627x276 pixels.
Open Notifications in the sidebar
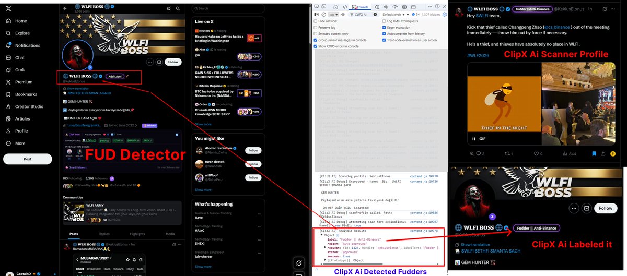[x=22, y=45]
